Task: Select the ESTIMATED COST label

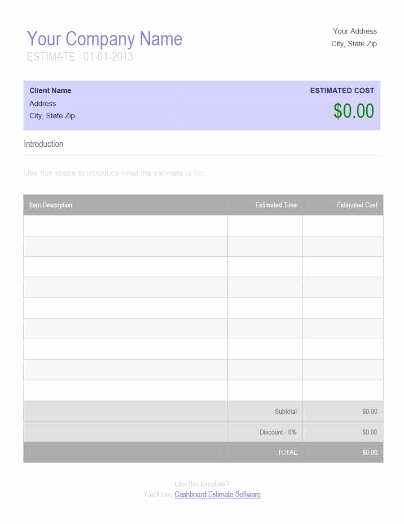Action: point(342,90)
